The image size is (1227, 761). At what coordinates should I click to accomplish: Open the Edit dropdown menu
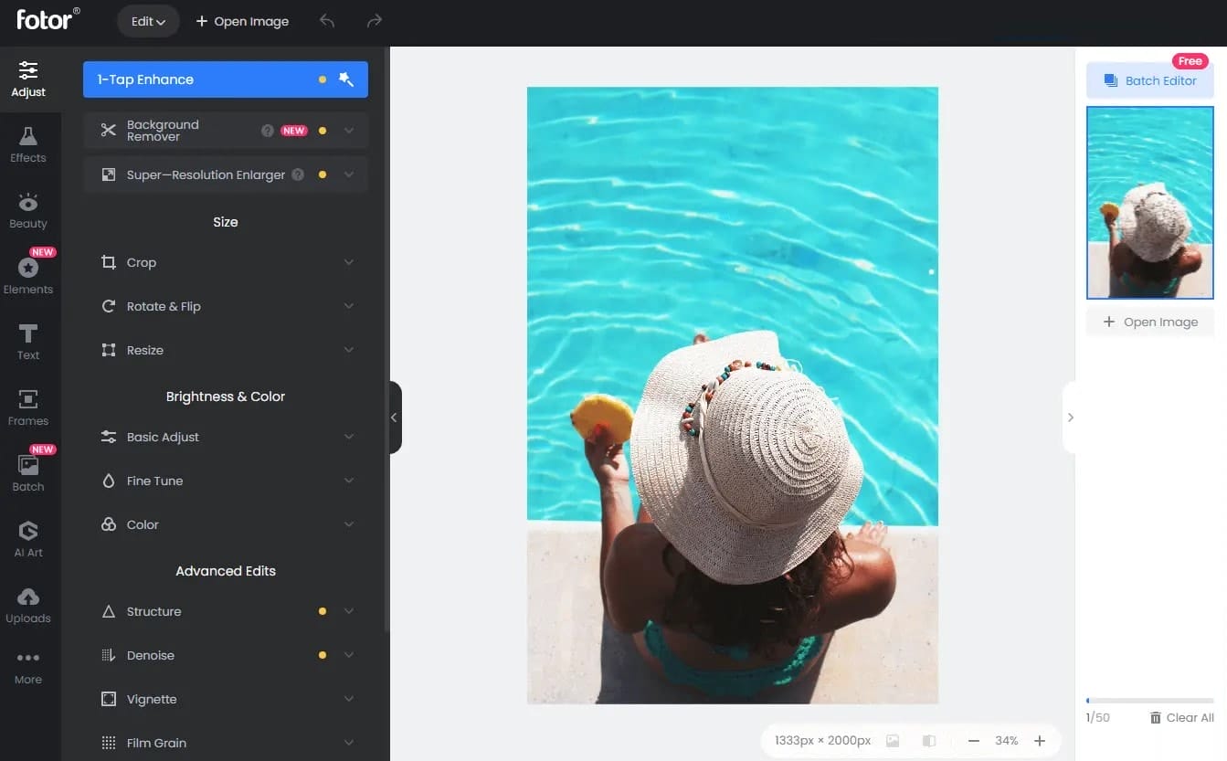click(x=148, y=21)
